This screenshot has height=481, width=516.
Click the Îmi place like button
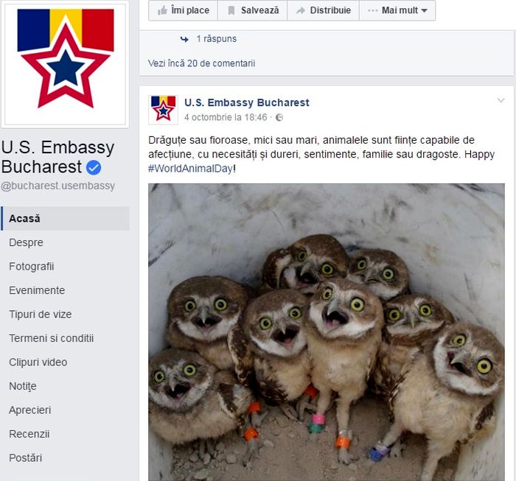click(184, 10)
